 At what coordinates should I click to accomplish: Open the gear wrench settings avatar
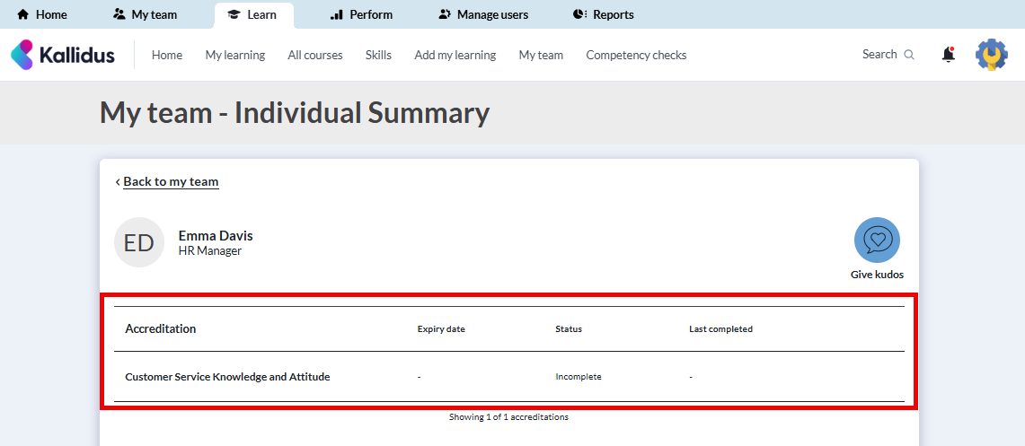[992, 55]
